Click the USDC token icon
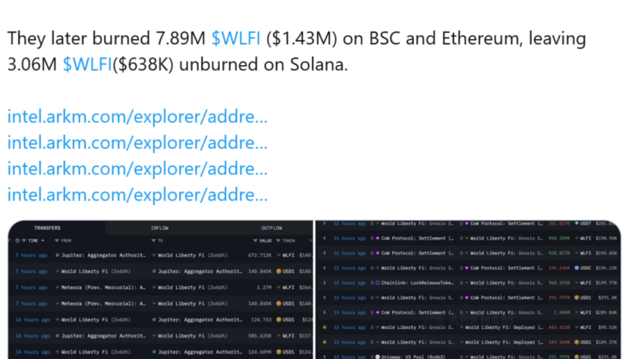This screenshot has width=626, height=359. pyautogui.click(x=577, y=268)
